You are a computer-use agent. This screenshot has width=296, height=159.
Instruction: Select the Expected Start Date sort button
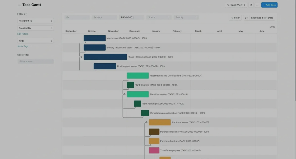(x=262, y=18)
